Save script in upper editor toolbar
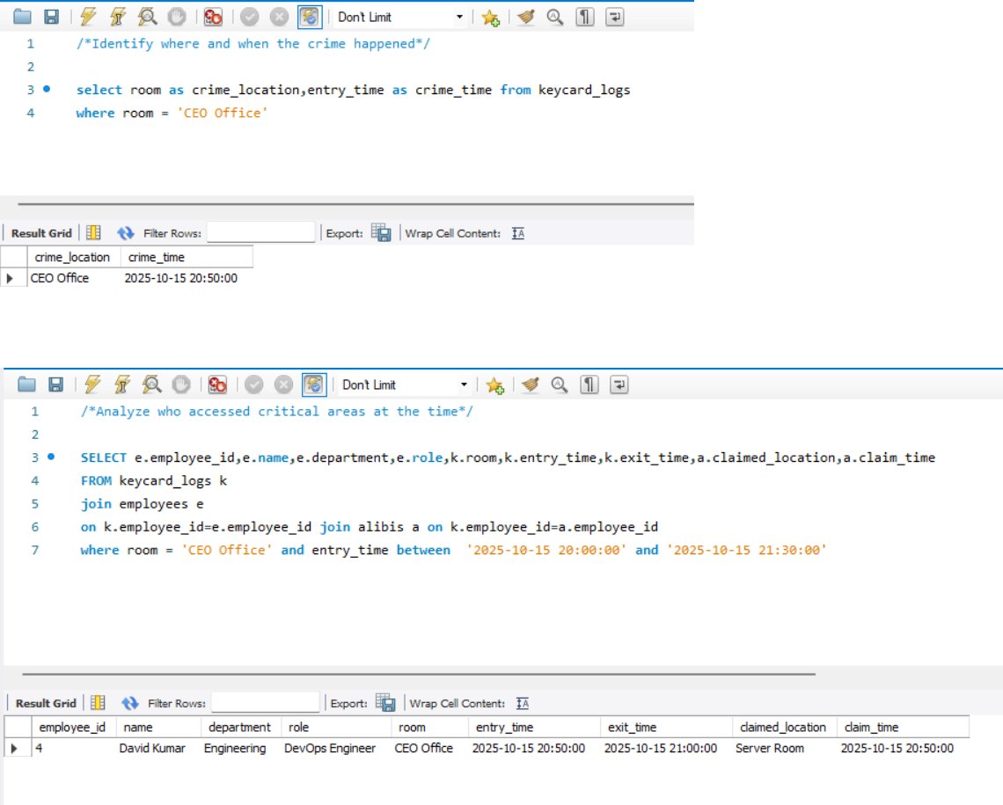Image resolution: width=1003 pixels, height=805 pixels. (51, 17)
